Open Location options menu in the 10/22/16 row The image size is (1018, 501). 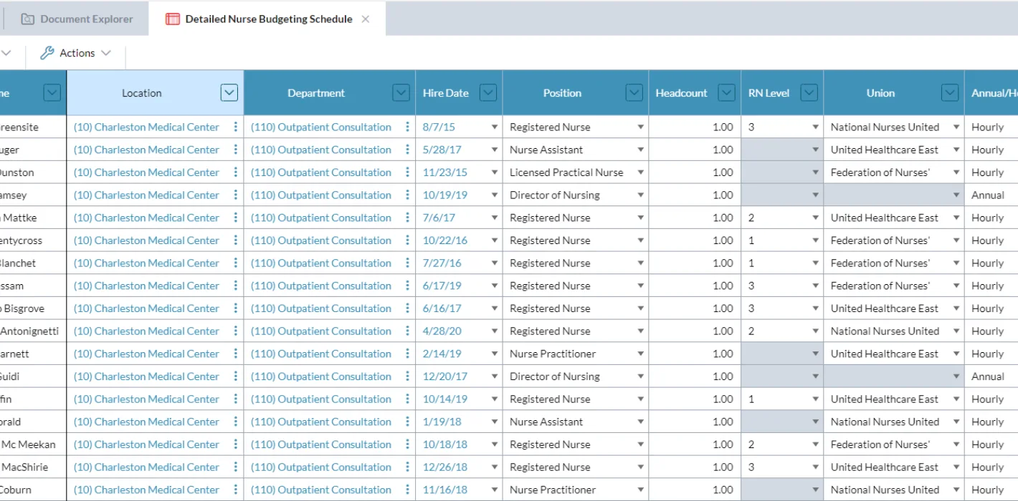235,240
